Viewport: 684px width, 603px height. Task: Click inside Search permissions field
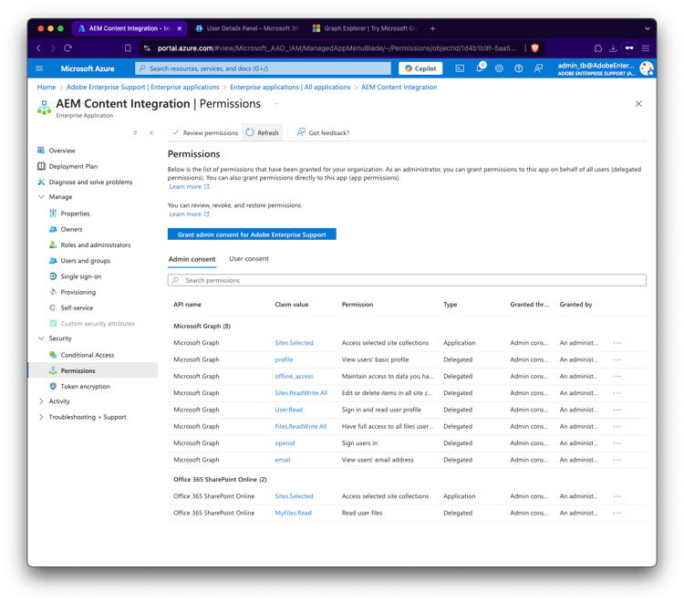tap(407, 280)
